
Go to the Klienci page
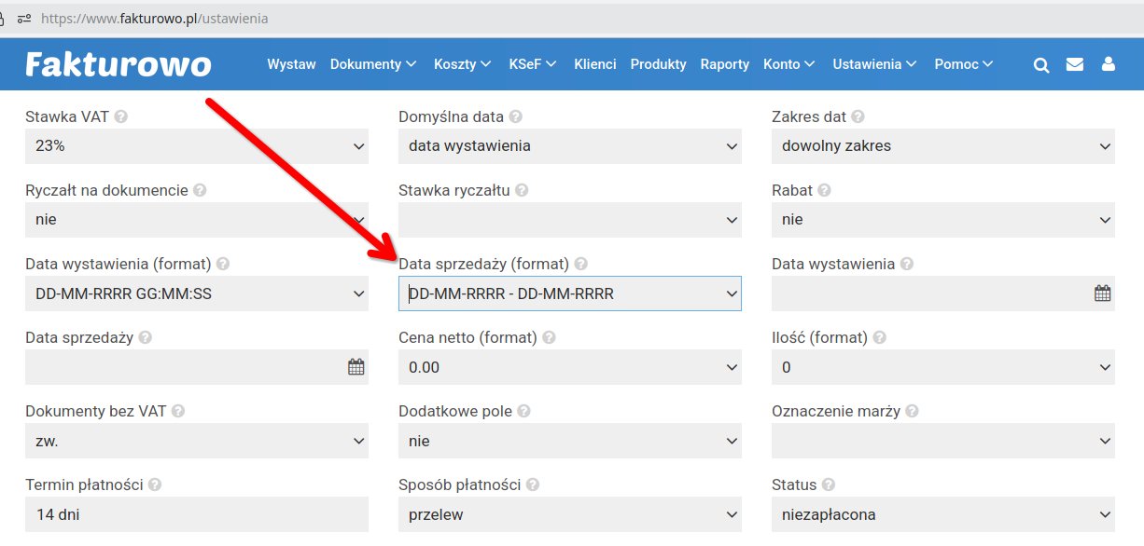click(595, 64)
